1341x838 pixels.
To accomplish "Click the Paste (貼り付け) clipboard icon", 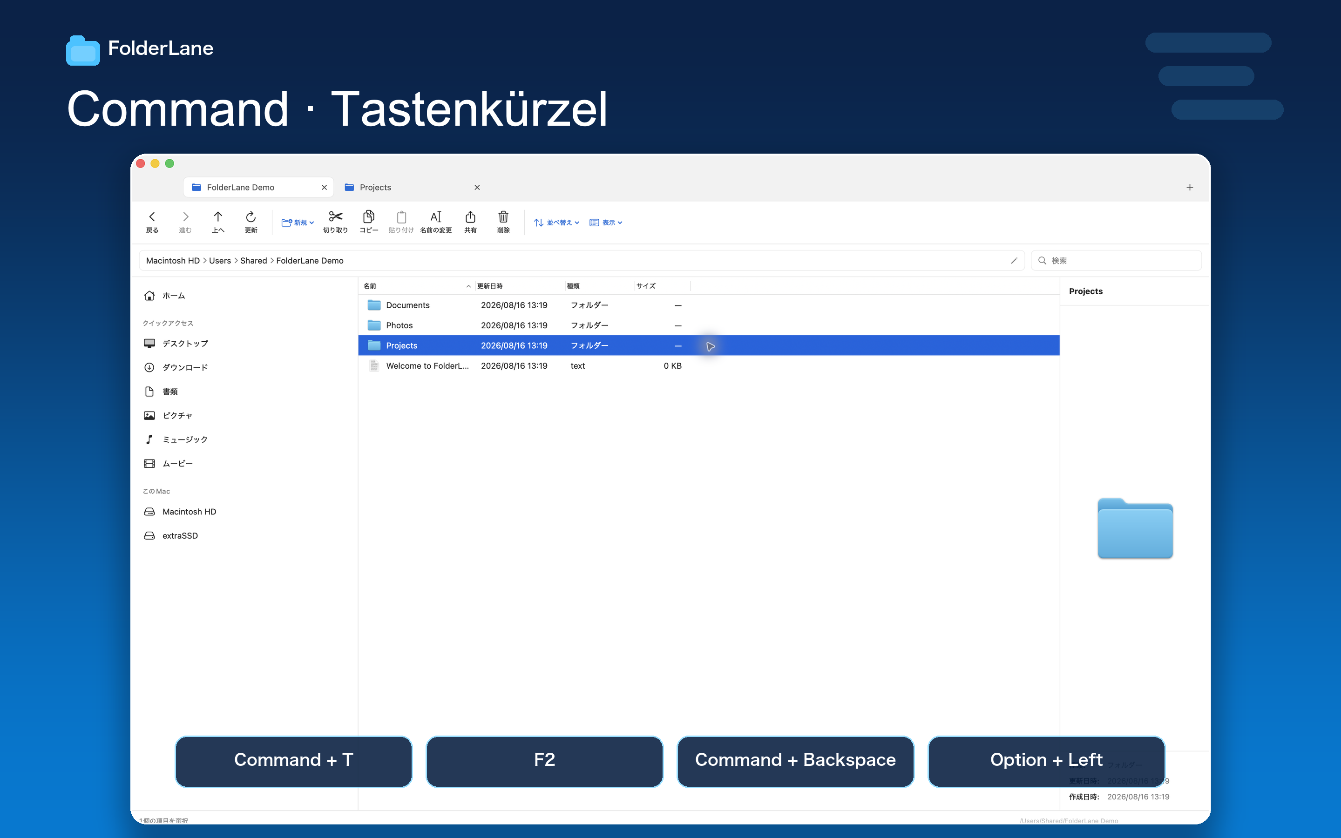I will [401, 216].
